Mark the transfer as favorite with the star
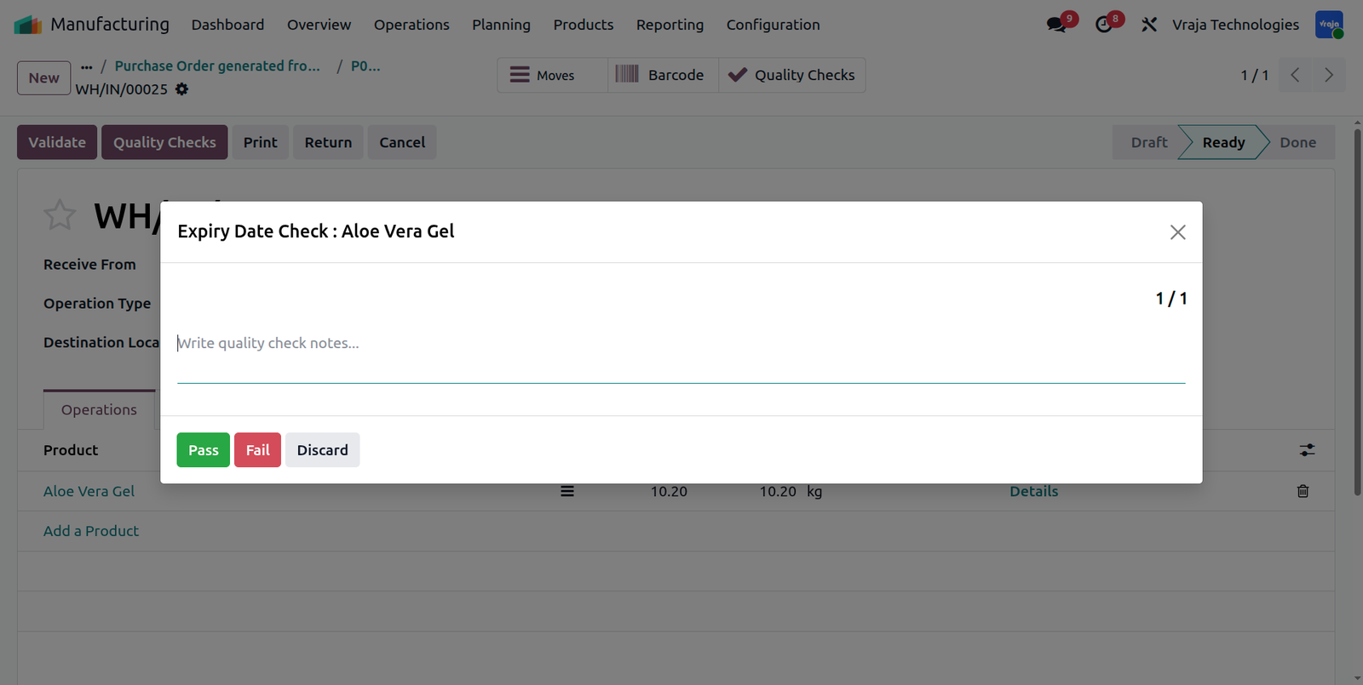 point(60,215)
